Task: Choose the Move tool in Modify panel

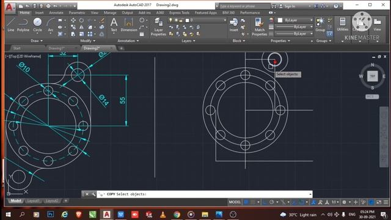Action: tap(73, 20)
